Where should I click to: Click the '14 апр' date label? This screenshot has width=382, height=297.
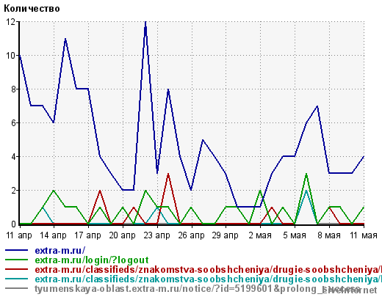tap(53, 235)
